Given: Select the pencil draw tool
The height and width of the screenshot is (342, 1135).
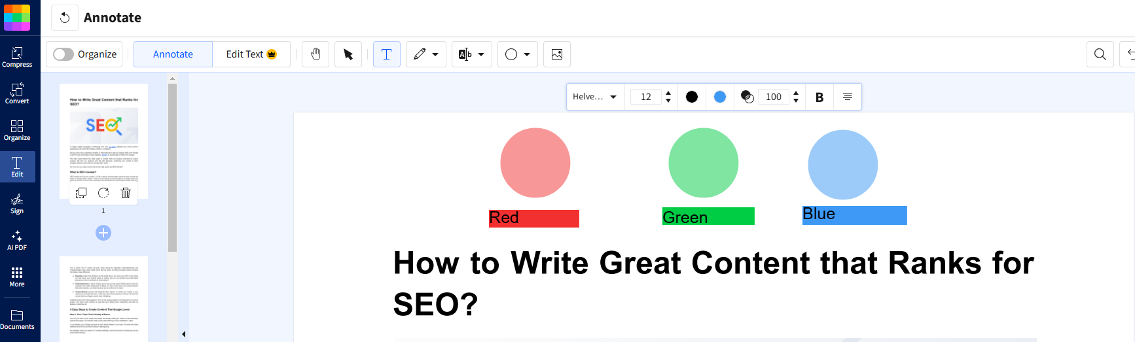Looking at the screenshot, I should tap(420, 54).
